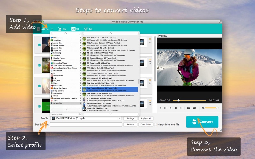Click first video's iPad profile icon

pos(142,42)
